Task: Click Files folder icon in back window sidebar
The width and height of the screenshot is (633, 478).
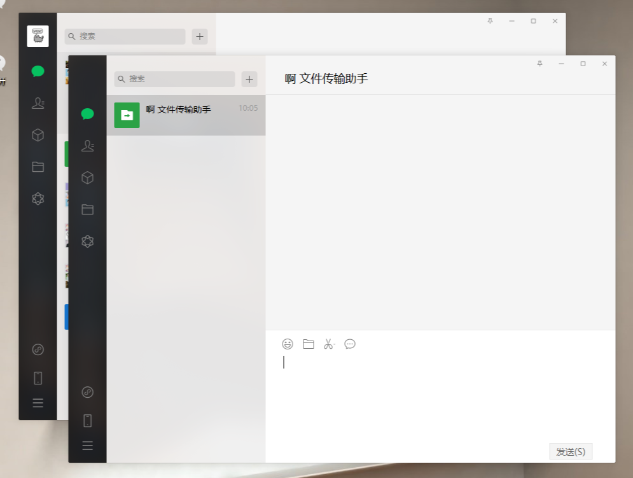Action: coord(38,167)
